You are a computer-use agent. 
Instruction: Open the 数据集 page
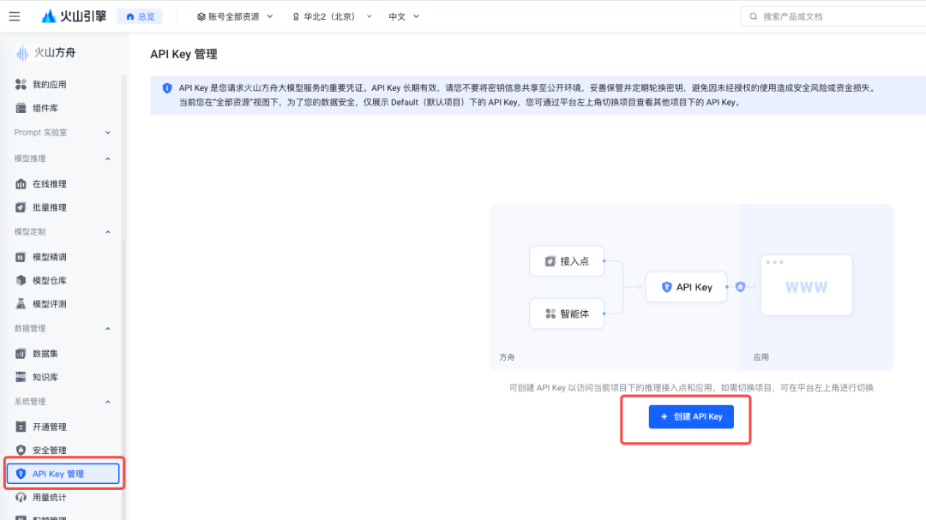click(x=45, y=353)
